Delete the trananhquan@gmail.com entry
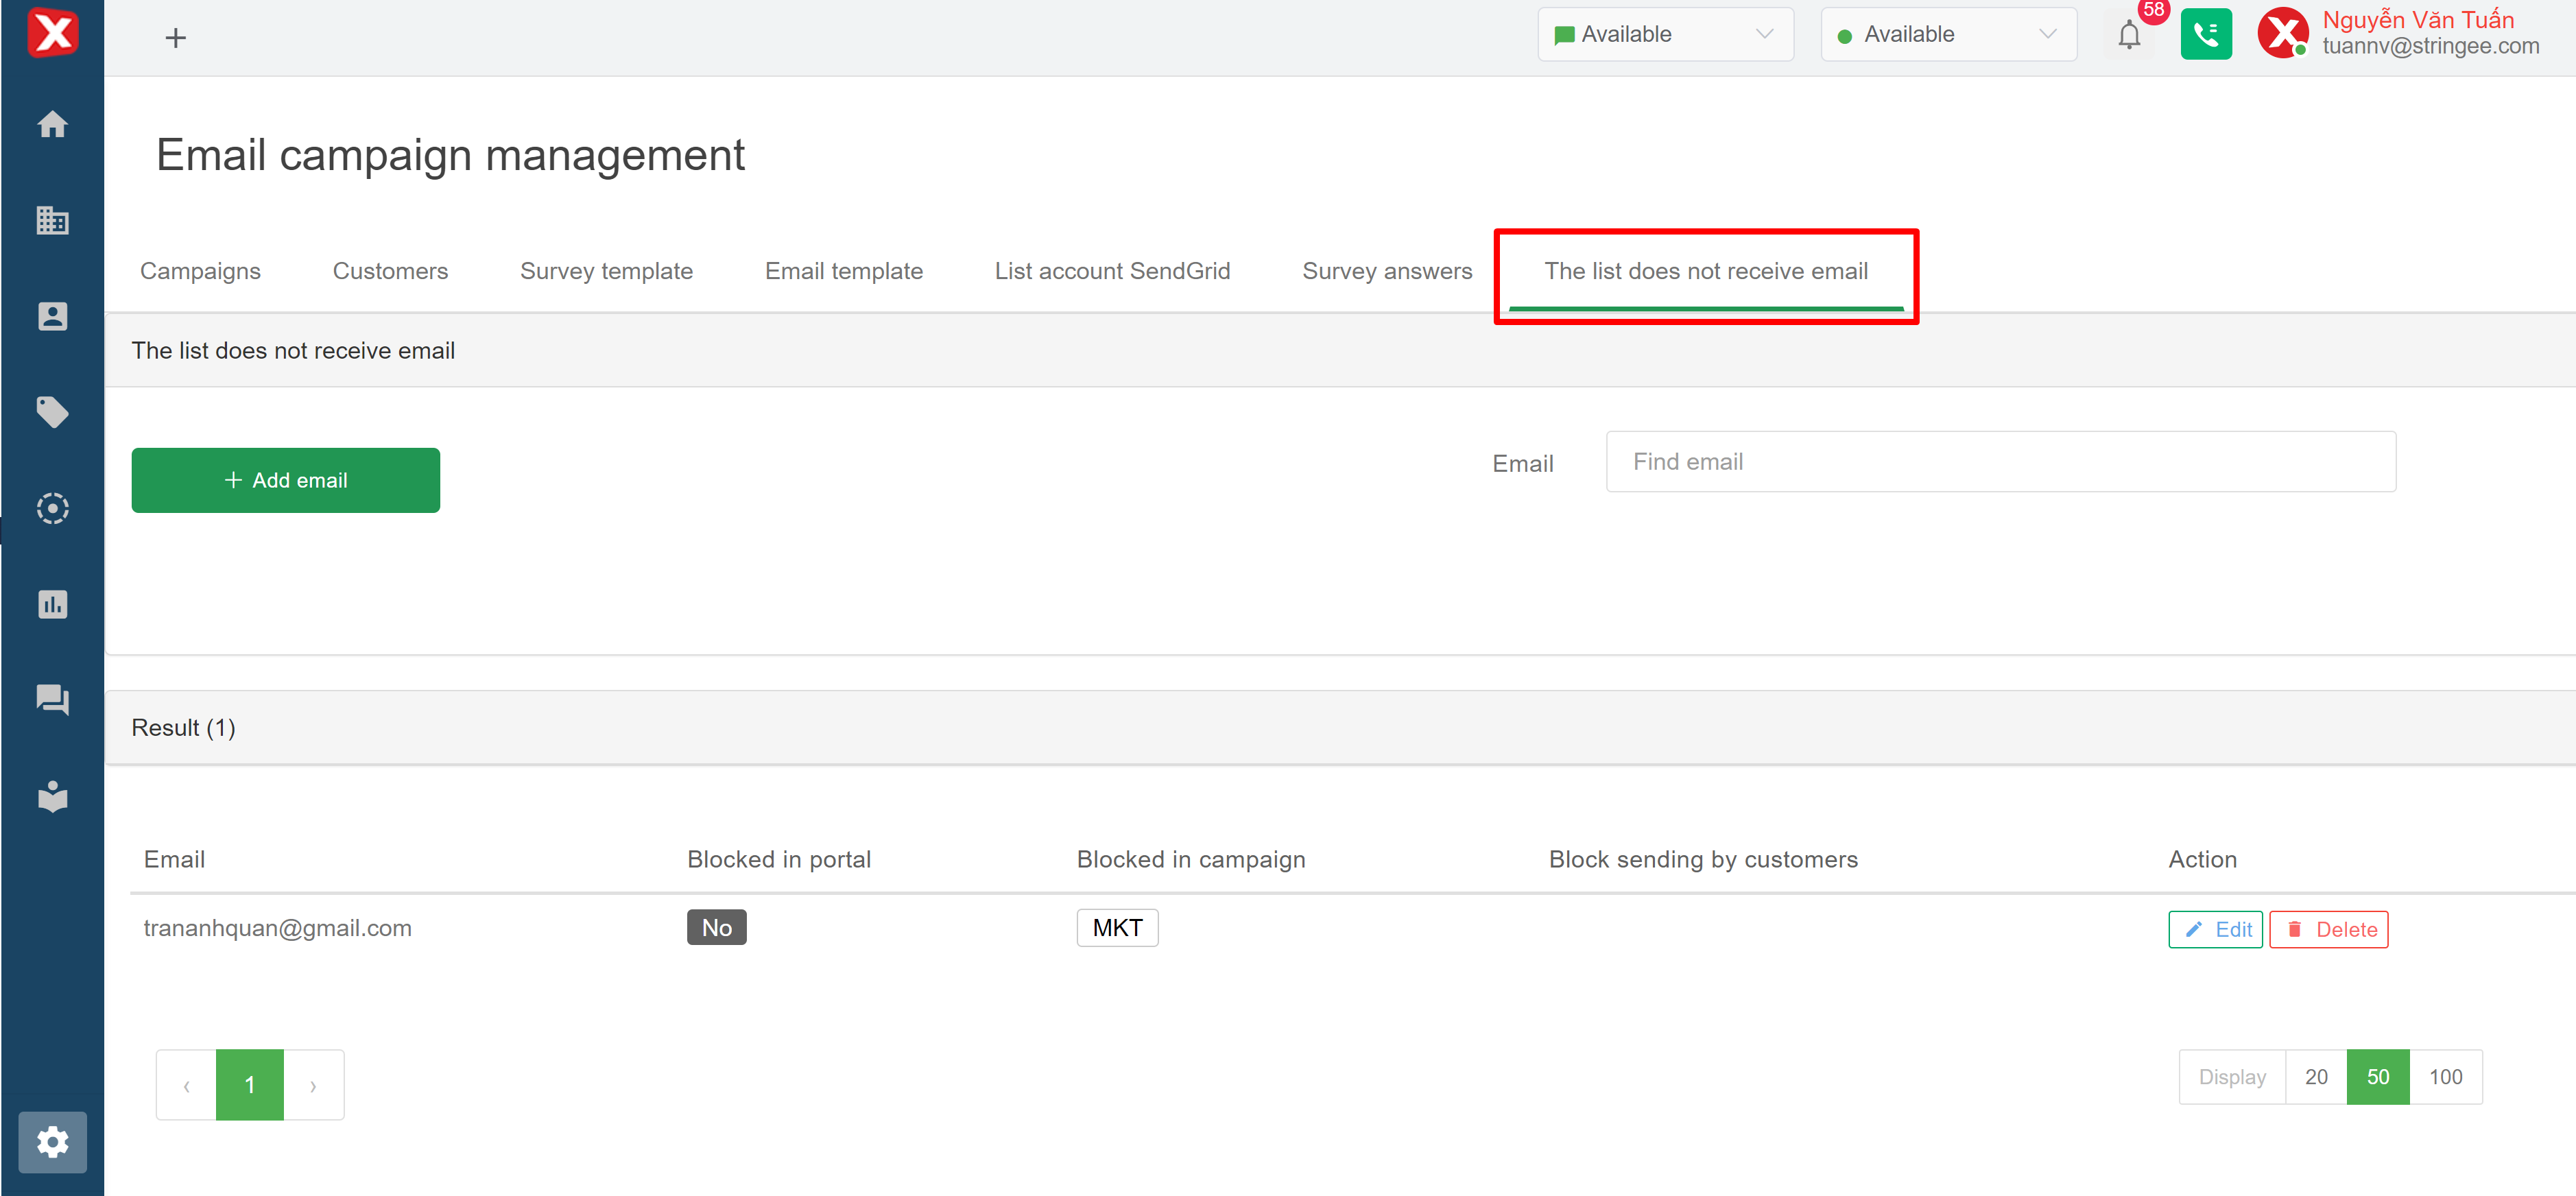The image size is (2576, 1196). (2328, 929)
